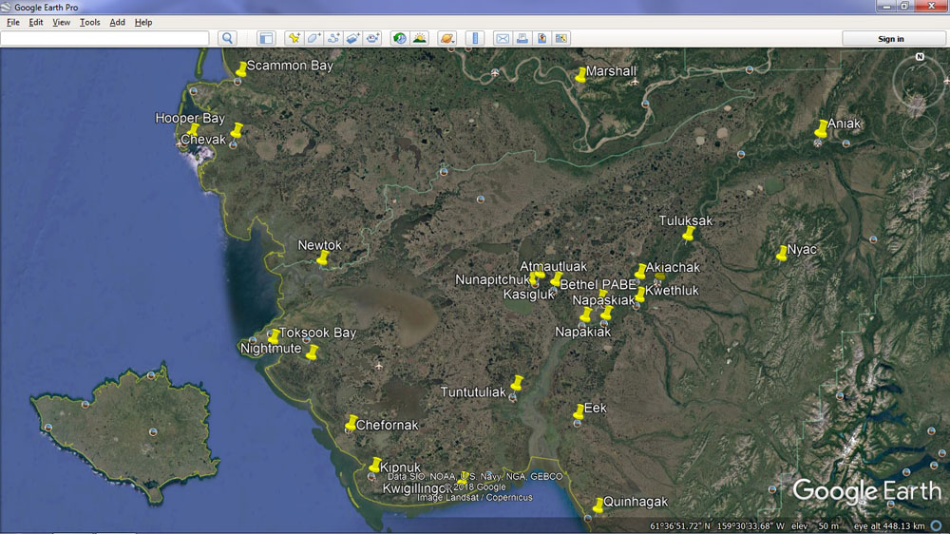Screen dimensions: 950x534
Task: Select the Add Polygon tool
Action: pos(313,38)
